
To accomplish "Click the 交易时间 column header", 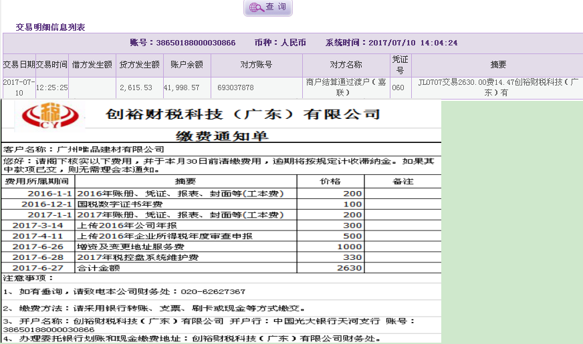I will coord(51,65).
